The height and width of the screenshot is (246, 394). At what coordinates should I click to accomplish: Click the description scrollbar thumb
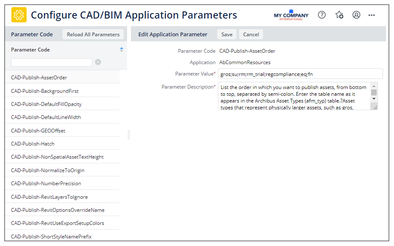[x=374, y=92]
